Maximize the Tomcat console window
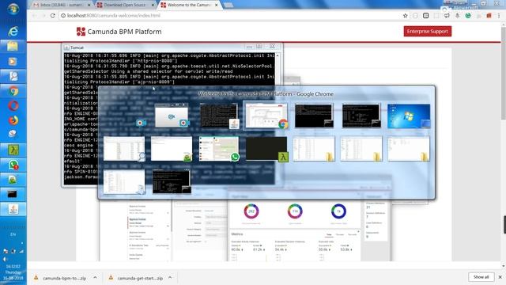This screenshot has width=506, height=285. point(259,47)
